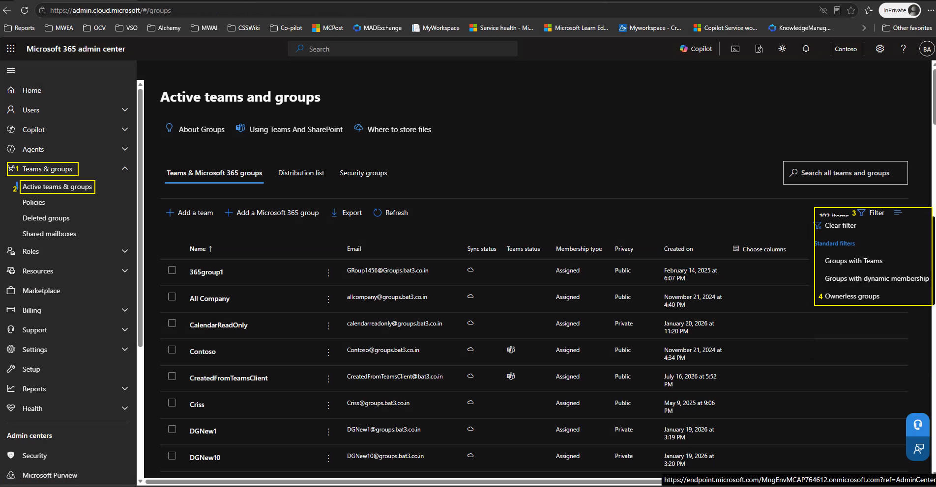The height and width of the screenshot is (487, 936).
Task: Apply the Groups with Teams filter
Action: coord(853,261)
